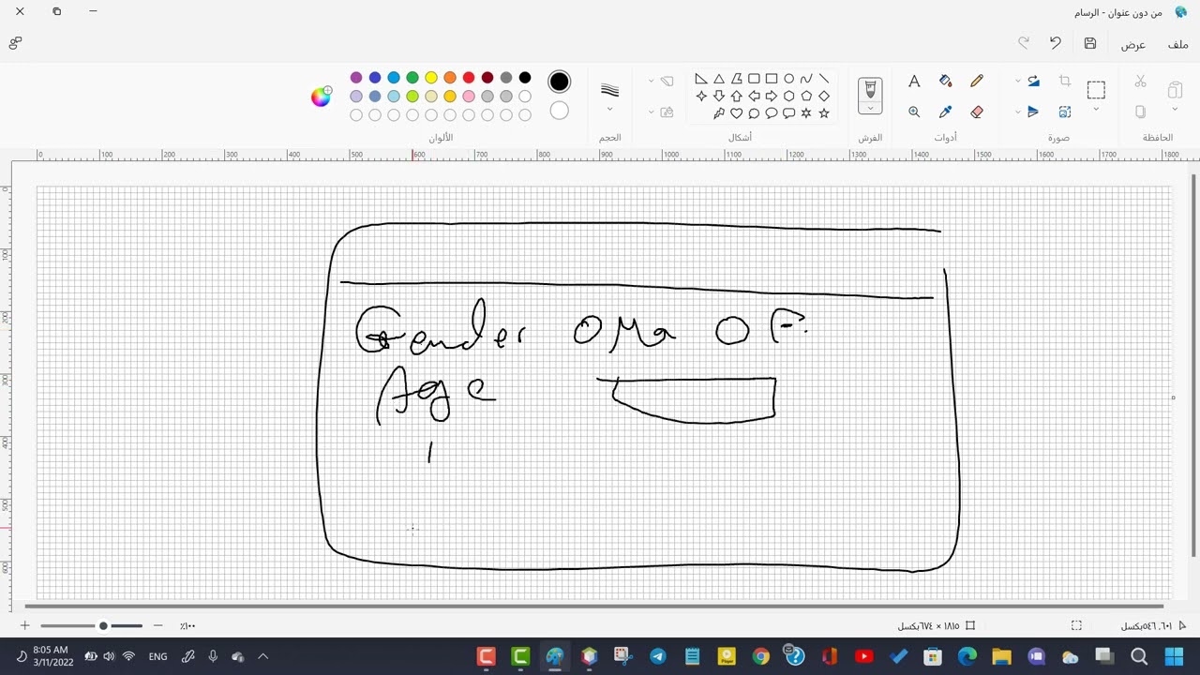Choose the red color swatch
The width and height of the screenshot is (1200, 675).
(469, 78)
